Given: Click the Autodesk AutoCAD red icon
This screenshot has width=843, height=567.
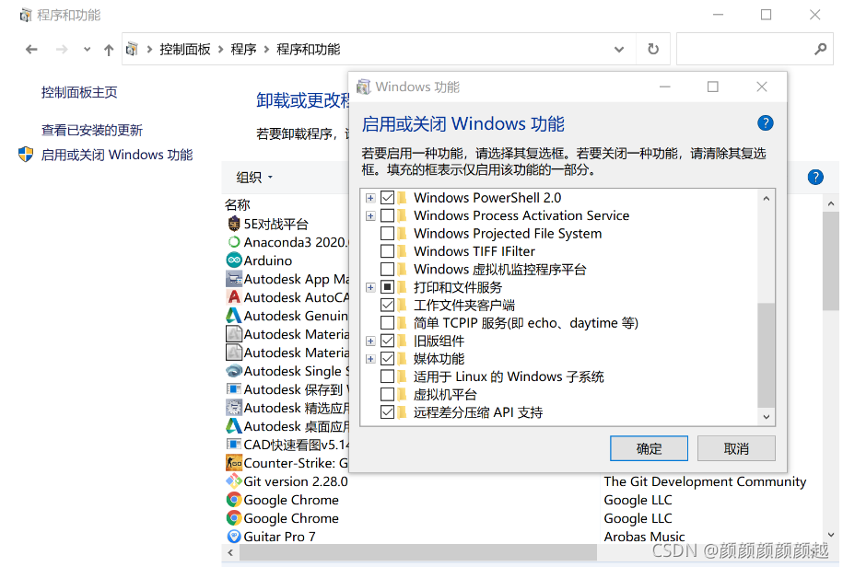Looking at the screenshot, I should tap(234, 297).
